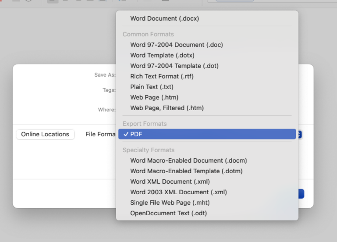Image resolution: width=337 pixels, height=242 pixels.
Task: Choose Word Macro-Enabled Document (.docm)
Action: tap(207, 160)
